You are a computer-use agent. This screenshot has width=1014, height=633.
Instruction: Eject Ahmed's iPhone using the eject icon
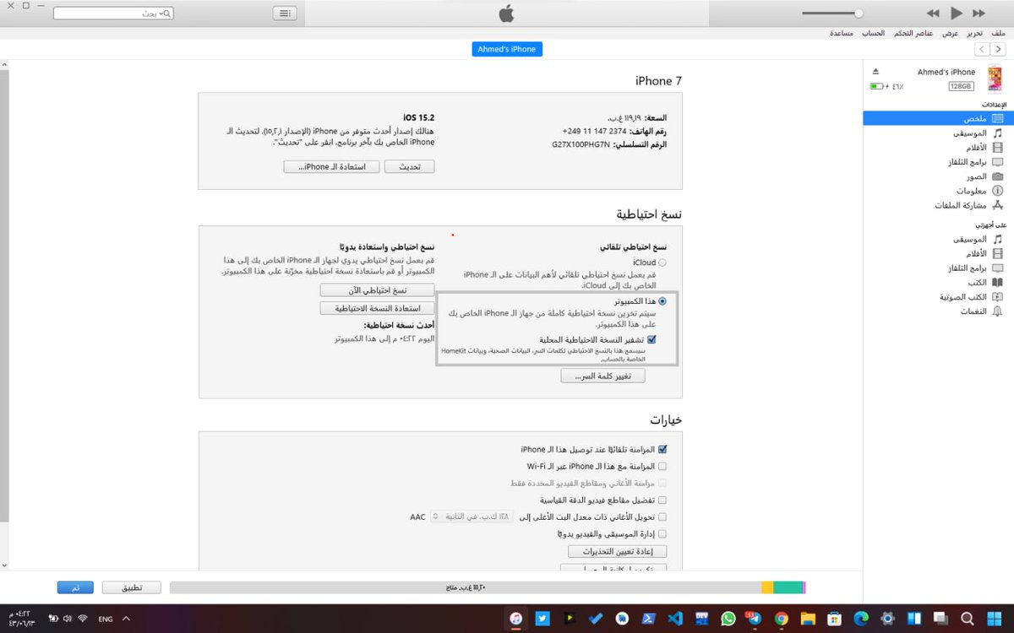click(x=875, y=72)
